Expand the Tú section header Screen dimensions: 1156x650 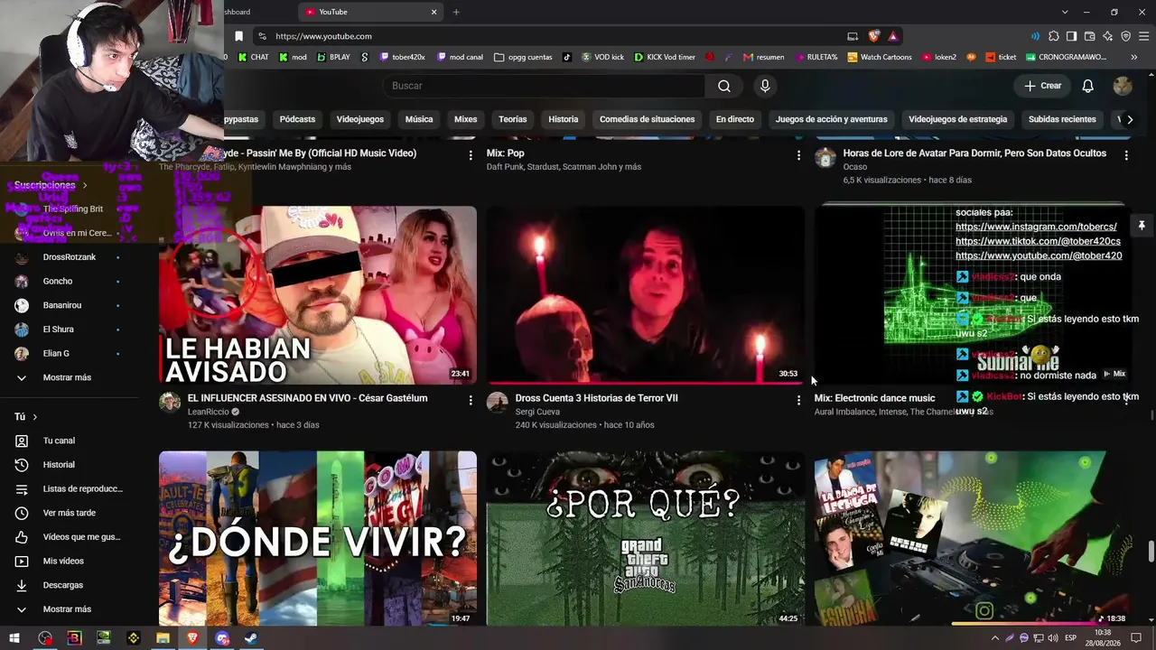pyautogui.click(x=26, y=417)
